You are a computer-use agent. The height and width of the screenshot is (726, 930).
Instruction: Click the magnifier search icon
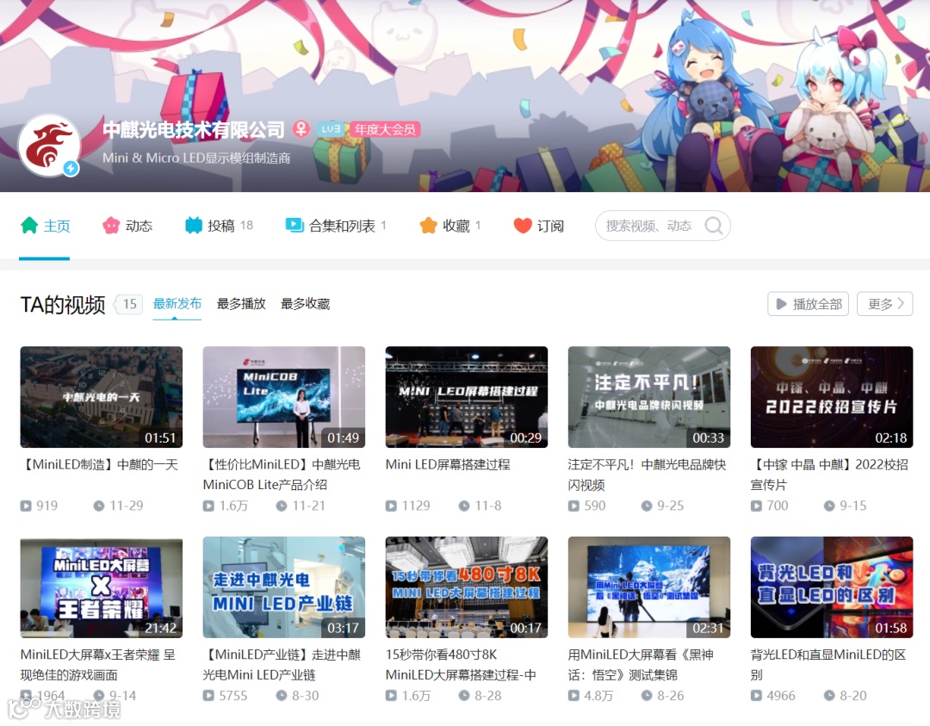[x=714, y=226]
